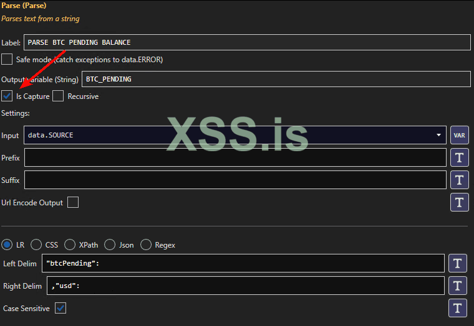
Task: Click the Right Delim field with ,"usd":
Action: tap(246, 286)
